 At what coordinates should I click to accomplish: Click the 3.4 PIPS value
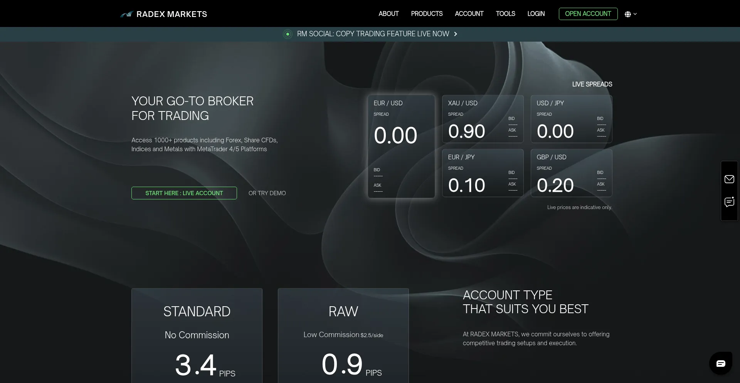pyautogui.click(x=205, y=365)
